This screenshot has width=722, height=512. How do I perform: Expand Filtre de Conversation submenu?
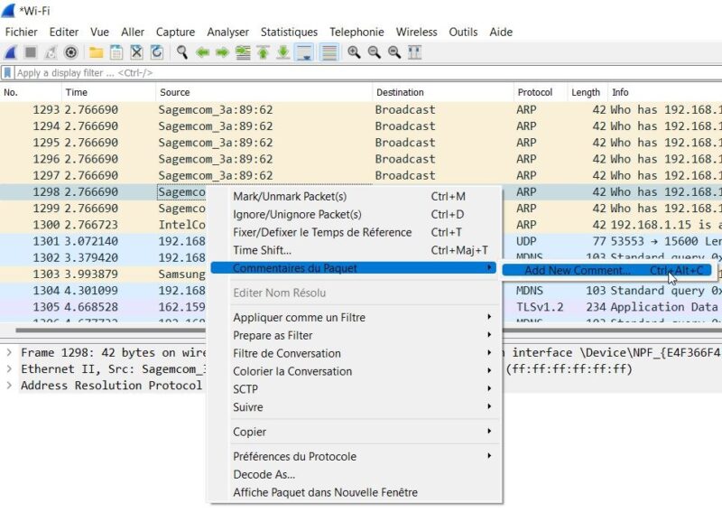pos(354,353)
